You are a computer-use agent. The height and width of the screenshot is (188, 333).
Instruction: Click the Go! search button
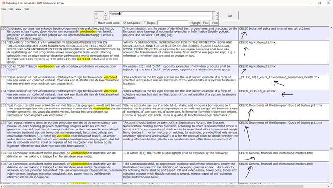tap(230, 16)
